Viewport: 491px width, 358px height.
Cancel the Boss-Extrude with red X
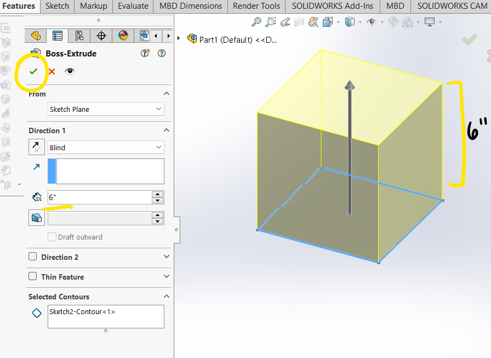click(52, 71)
